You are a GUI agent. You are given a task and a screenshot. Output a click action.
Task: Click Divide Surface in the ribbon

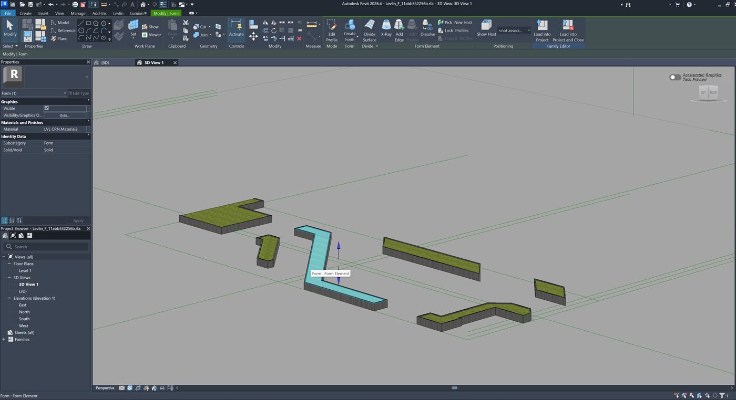point(370,30)
